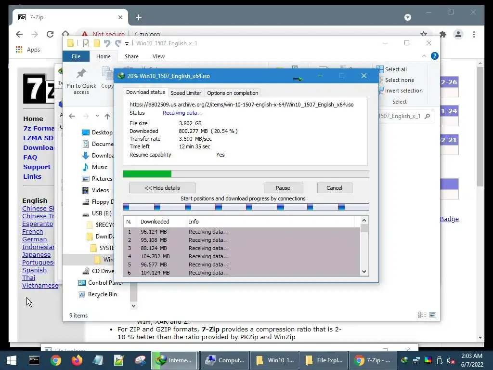Select USB (E:) drive in navigation pane

(x=97, y=213)
